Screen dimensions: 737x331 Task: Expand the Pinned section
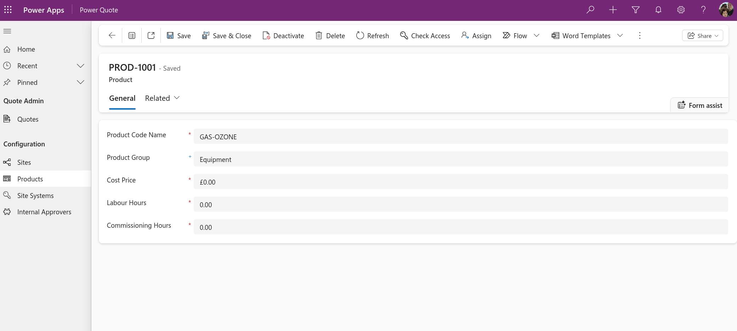pos(80,82)
